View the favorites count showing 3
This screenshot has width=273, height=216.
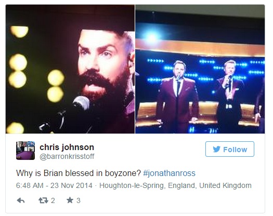[x=79, y=201]
